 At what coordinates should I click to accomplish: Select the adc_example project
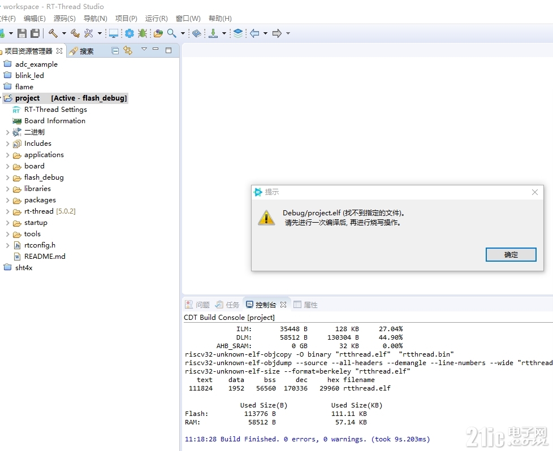[x=31, y=64]
